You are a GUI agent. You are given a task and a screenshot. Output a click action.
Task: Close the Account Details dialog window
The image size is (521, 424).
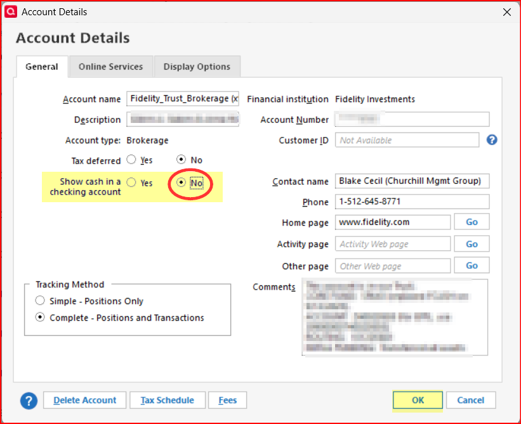pyautogui.click(x=506, y=12)
